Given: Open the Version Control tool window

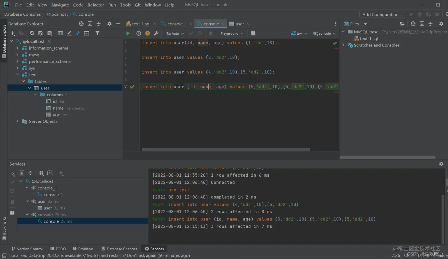Looking at the screenshot, I should pos(27,249).
